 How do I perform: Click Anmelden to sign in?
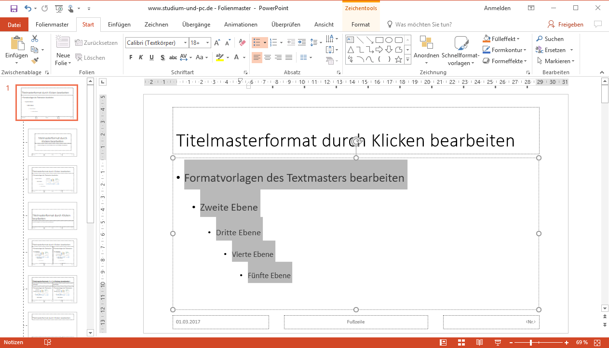[497, 8]
